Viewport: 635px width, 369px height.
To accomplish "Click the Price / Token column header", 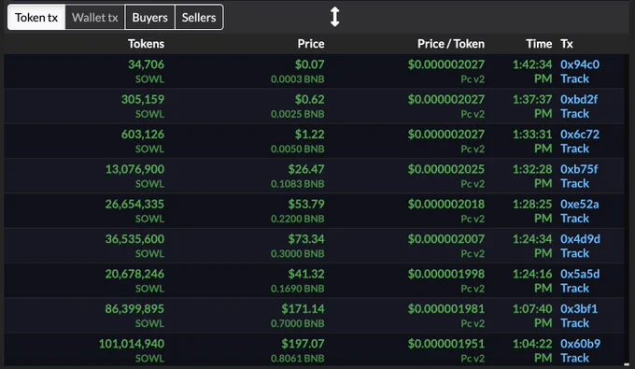I will (x=451, y=44).
